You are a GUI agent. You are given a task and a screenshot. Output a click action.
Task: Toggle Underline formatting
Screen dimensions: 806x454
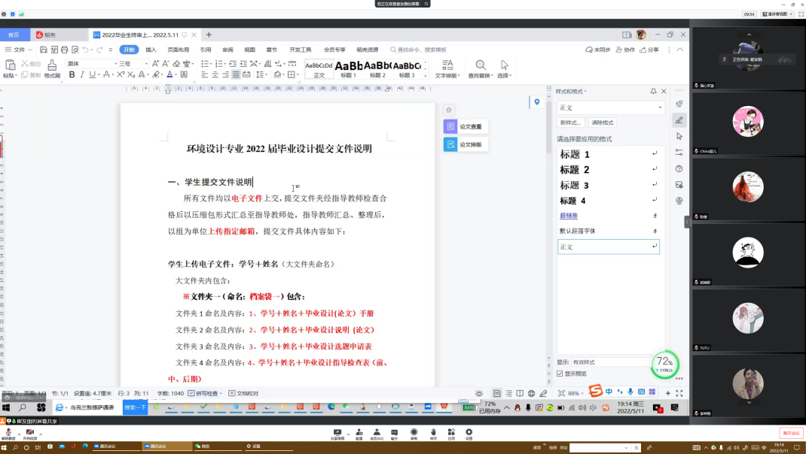pos(93,75)
